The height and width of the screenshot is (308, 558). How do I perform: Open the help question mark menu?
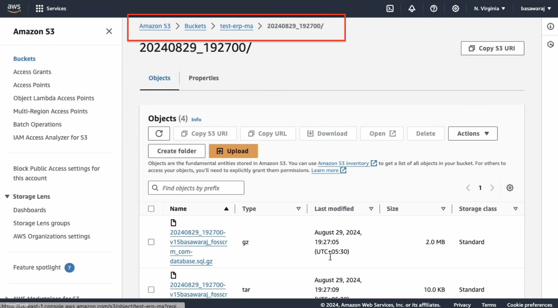coord(434,8)
